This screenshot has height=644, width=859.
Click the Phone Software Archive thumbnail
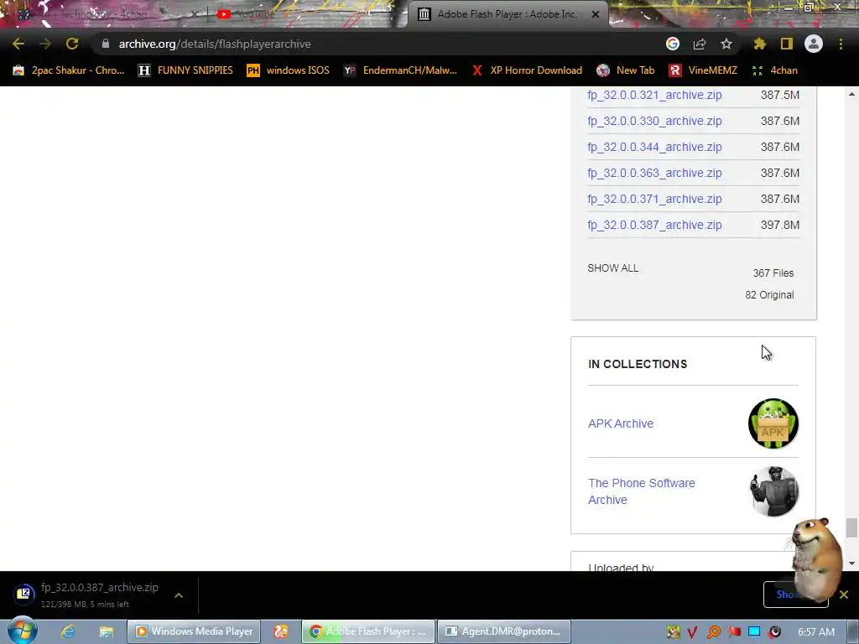click(x=773, y=491)
